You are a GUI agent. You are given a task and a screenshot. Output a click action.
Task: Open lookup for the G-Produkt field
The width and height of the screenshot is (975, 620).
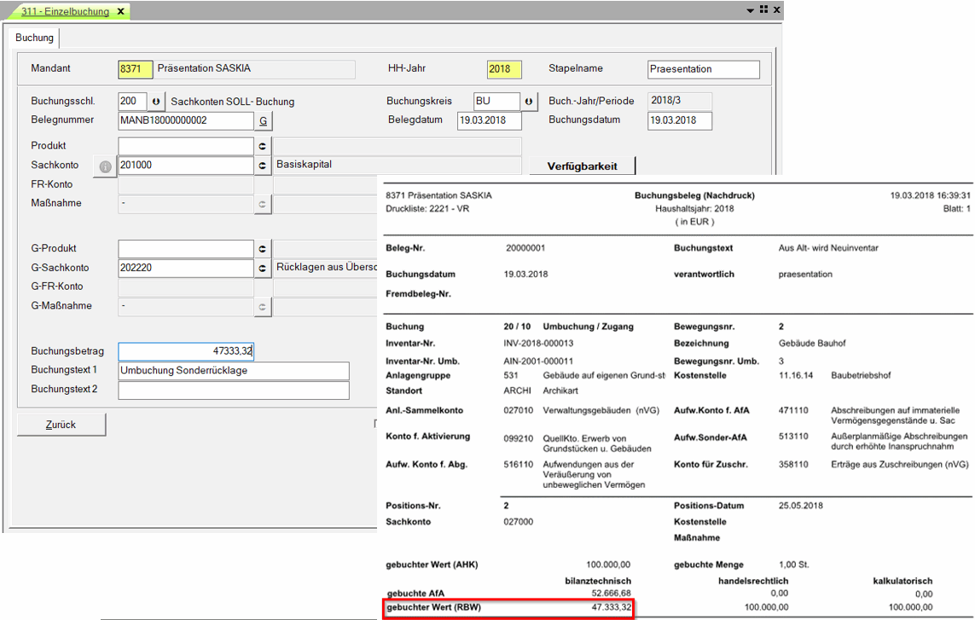click(x=263, y=248)
